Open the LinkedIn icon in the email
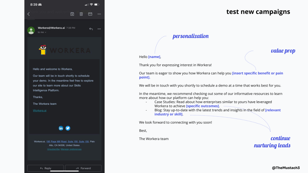Image resolution: width=308 pixels, height=173 pixels. point(61,128)
